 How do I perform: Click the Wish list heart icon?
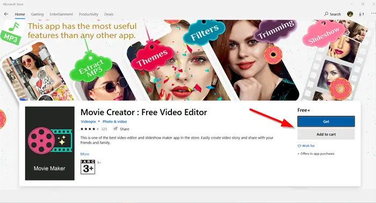tap(299, 146)
